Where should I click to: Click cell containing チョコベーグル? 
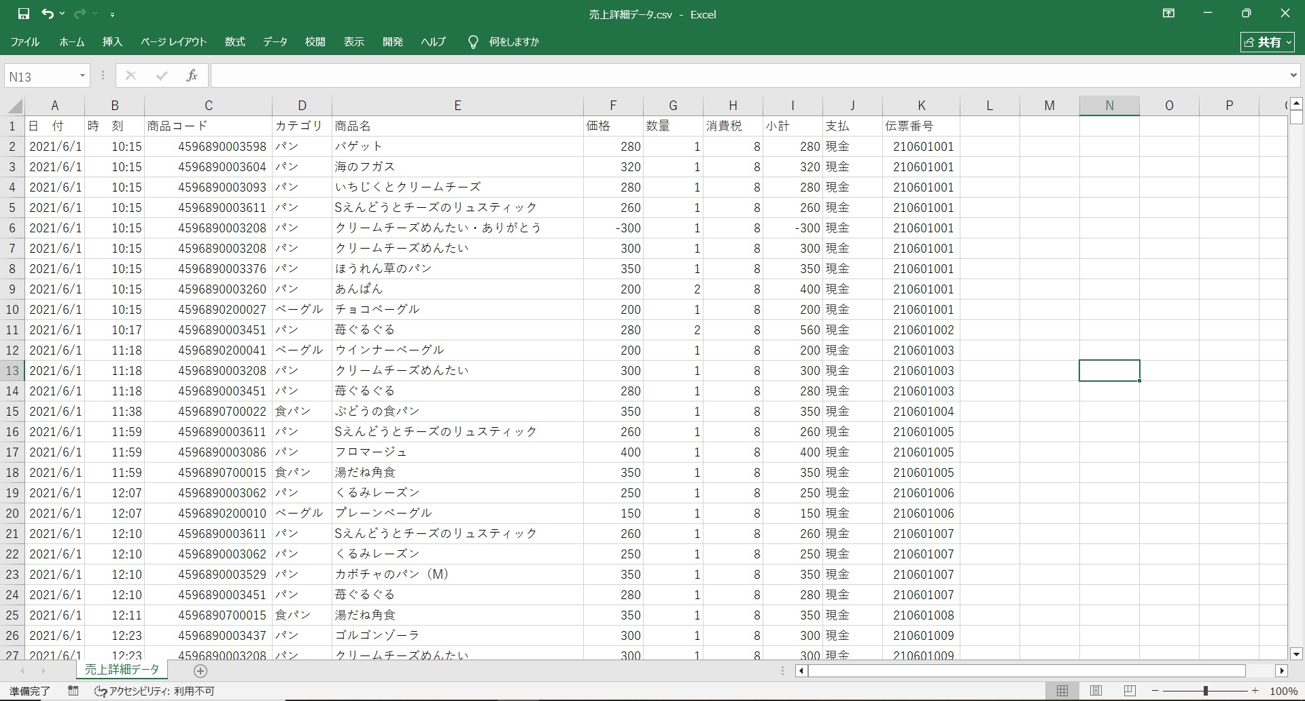457,310
